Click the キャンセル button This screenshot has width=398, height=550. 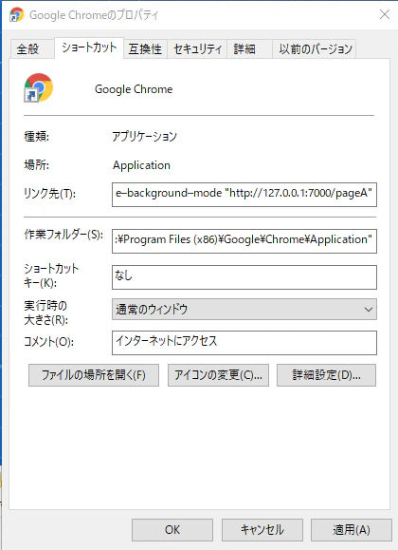point(262,530)
